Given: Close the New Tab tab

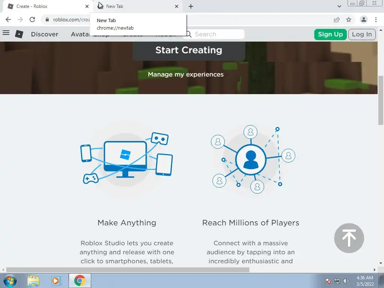Looking at the screenshot, I should click(177, 6).
